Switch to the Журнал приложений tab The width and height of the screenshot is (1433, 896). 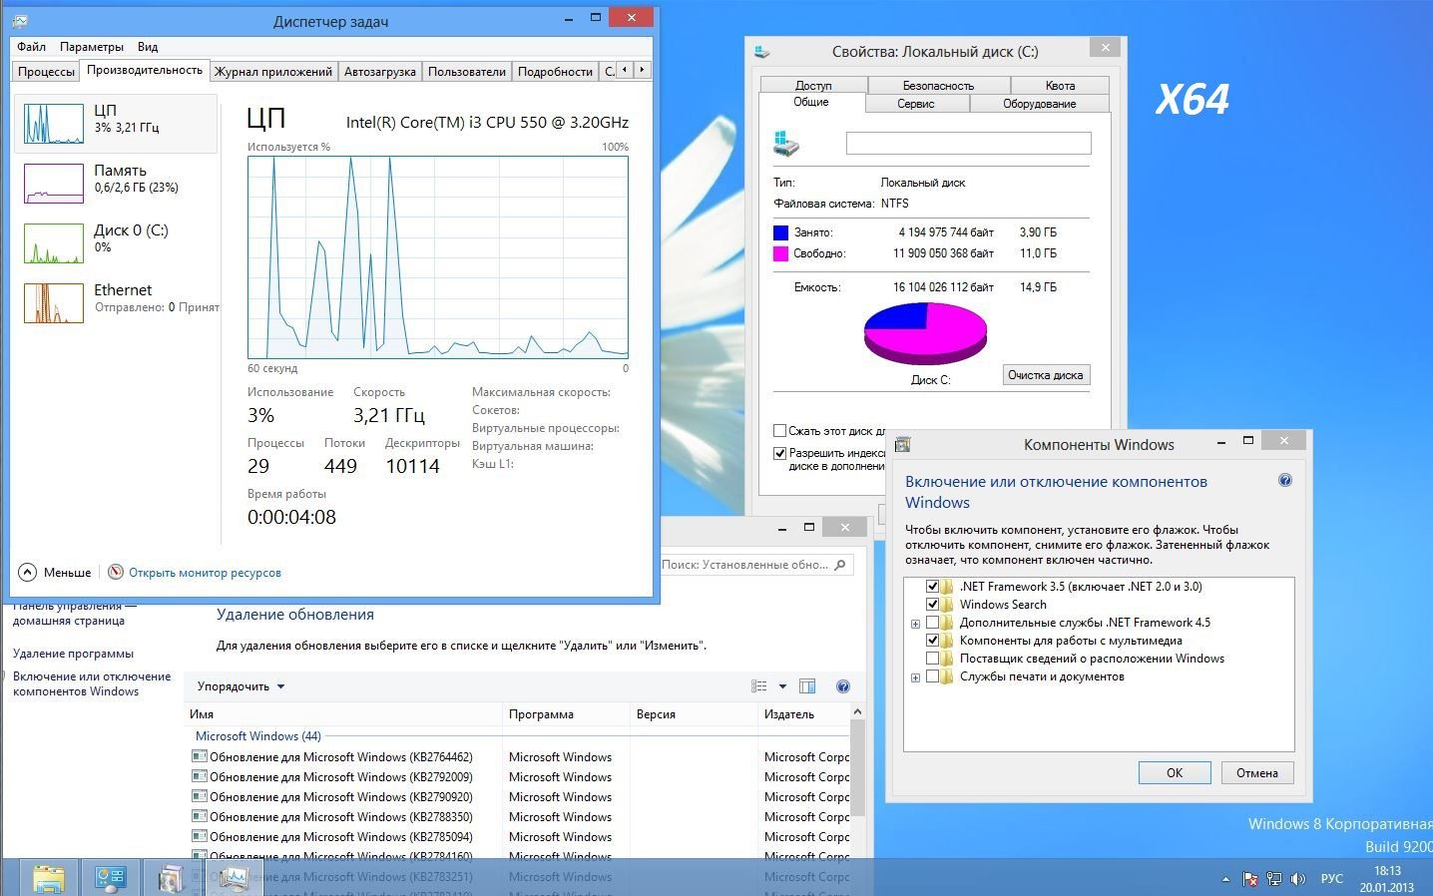(273, 71)
